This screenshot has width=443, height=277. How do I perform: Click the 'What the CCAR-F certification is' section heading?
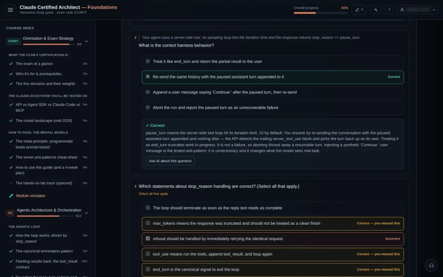coord(38,55)
